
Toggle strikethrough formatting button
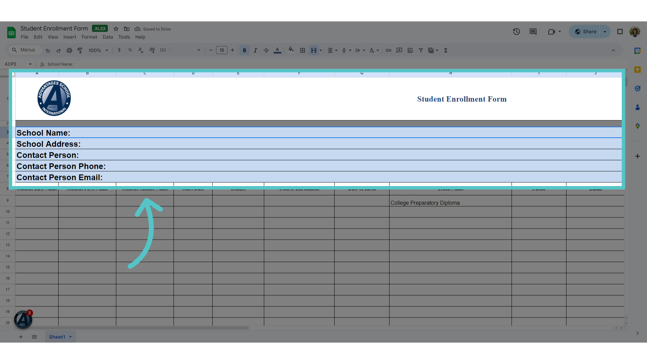tap(266, 50)
